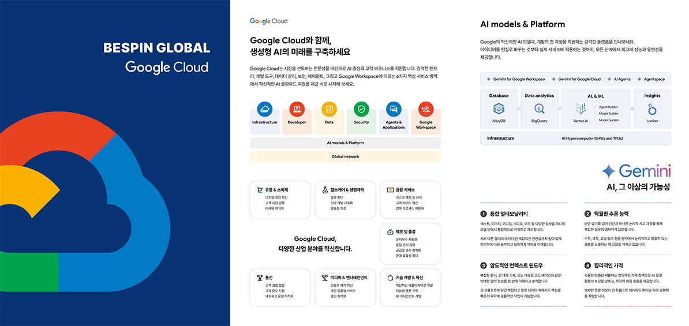Select the Global network beige bar
The width and height of the screenshot is (689, 326).
pyautogui.click(x=345, y=156)
